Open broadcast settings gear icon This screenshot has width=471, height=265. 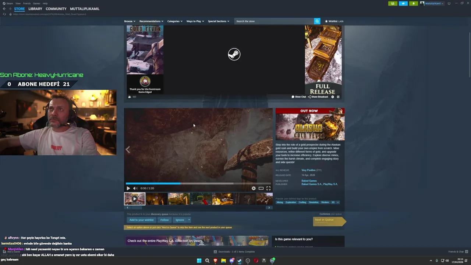point(333,97)
